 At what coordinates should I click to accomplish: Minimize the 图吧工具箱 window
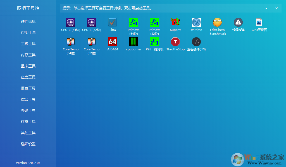tap(267, 8)
